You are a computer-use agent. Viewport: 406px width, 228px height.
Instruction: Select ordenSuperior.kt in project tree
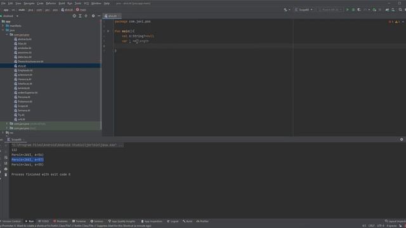pos(27,92)
